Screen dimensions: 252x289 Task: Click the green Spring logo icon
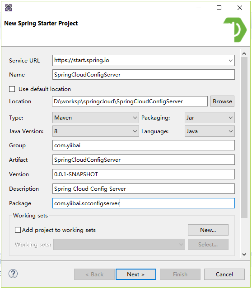click(236, 30)
